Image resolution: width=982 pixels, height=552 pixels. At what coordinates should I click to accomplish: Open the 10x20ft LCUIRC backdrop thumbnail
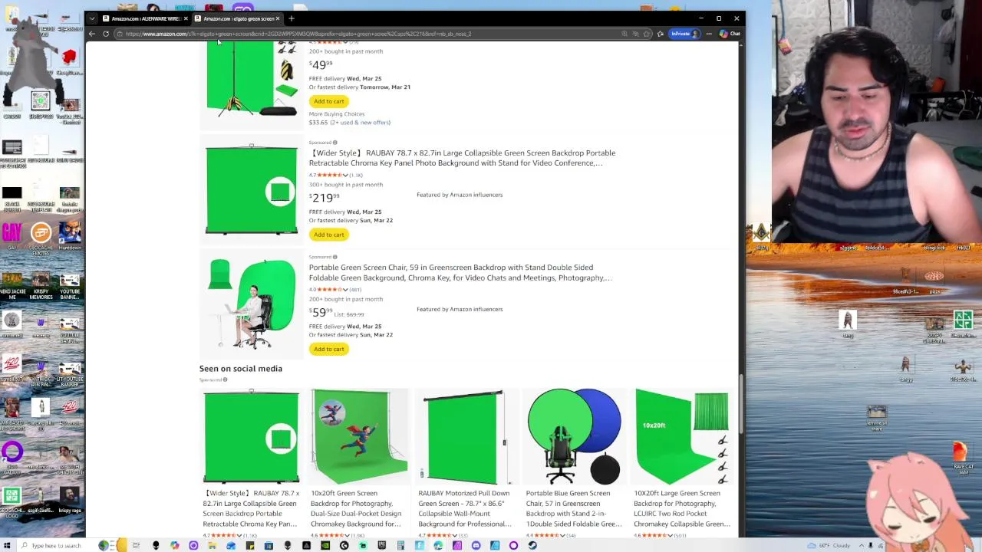(x=681, y=437)
